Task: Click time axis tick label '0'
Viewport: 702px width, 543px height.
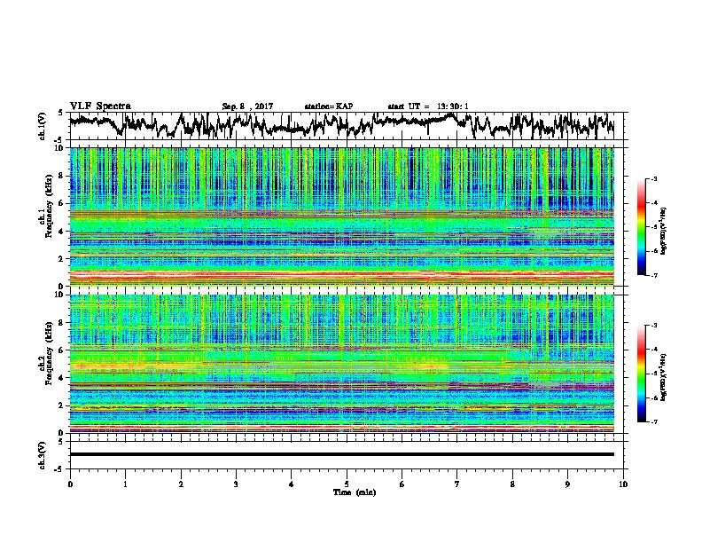Action: click(x=70, y=484)
